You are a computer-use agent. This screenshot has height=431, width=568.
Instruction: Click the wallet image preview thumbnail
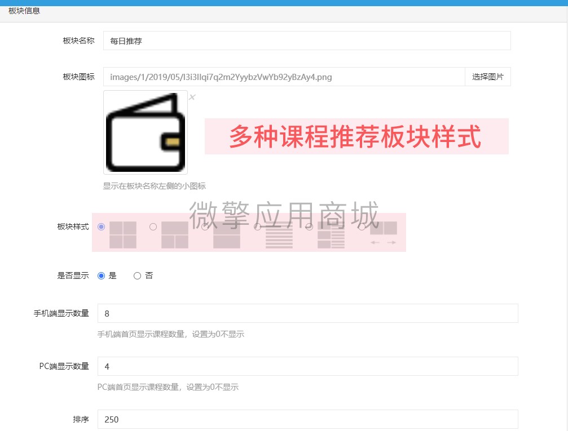146,132
